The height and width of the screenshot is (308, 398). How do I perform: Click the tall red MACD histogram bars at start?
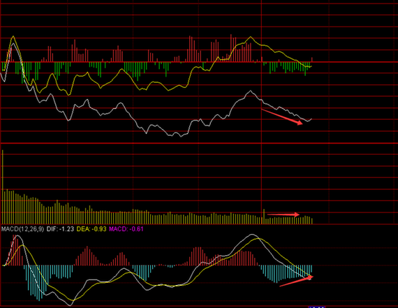15,250
